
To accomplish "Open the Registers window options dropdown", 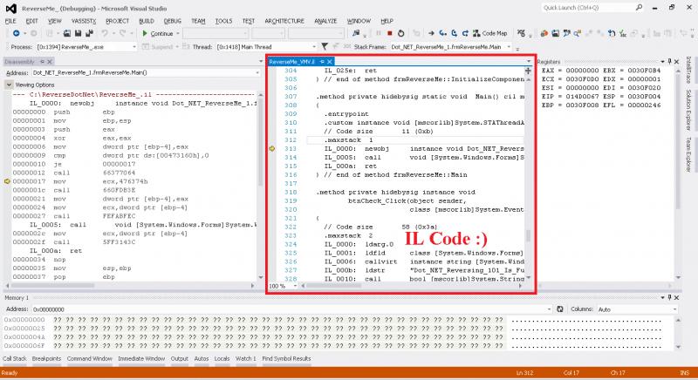I will point(662,61).
